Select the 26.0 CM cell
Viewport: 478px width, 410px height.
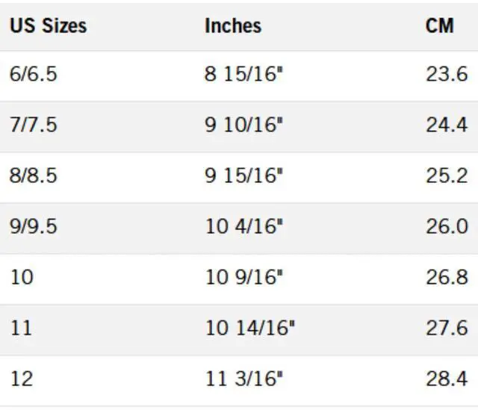[x=447, y=226]
